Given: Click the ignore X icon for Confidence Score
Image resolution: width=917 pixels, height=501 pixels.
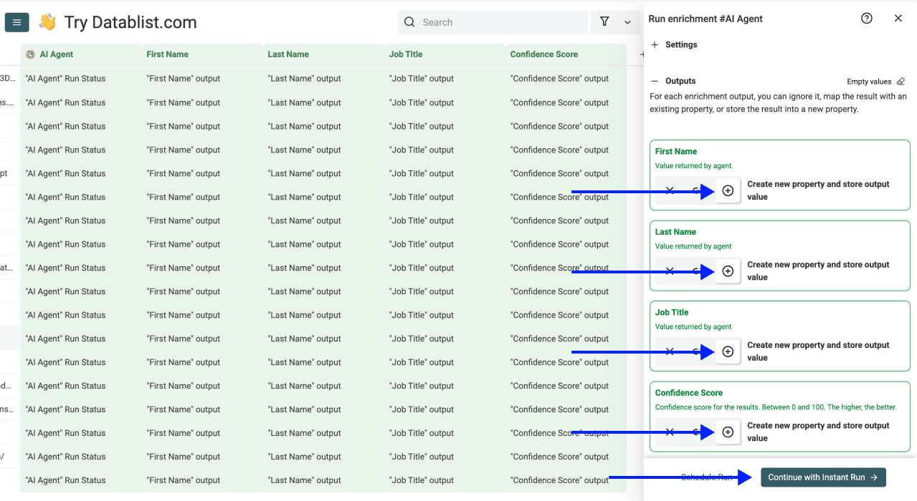Looking at the screenshot, I should [x=669, y=432].
